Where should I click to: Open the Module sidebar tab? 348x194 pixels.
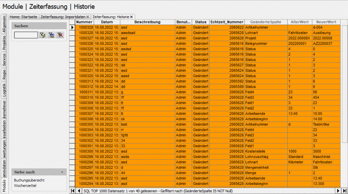coord(4,186)
